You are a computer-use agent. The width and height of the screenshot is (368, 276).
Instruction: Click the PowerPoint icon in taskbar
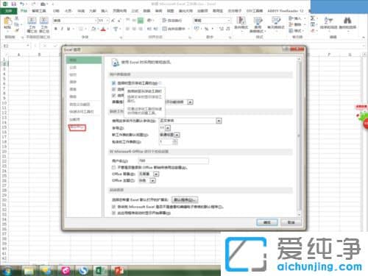click(119, 271)
